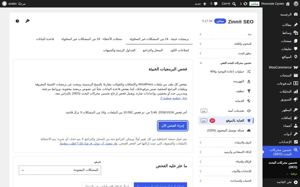Image resolution: width=300 pixels, height=187 pixels.
Task: Expand الإعدادات والأدوات section
Action: (x=226, y=171)
